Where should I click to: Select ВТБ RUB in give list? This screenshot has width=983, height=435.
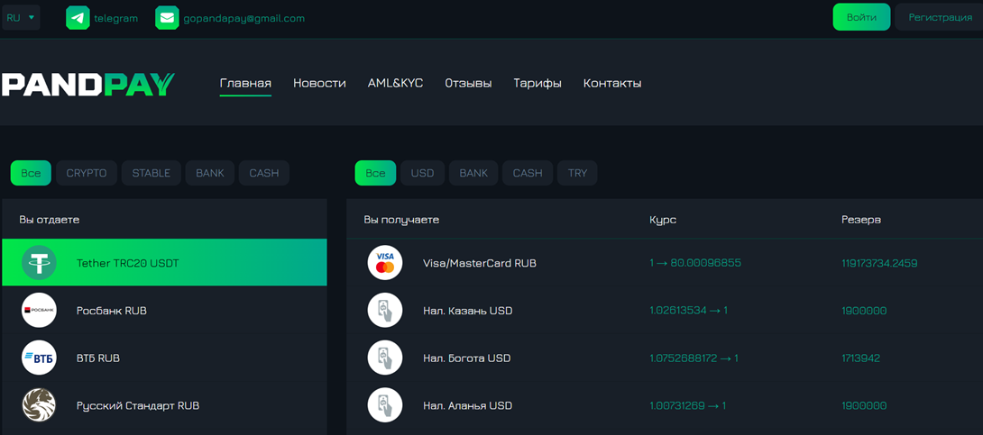click(164, 358)
